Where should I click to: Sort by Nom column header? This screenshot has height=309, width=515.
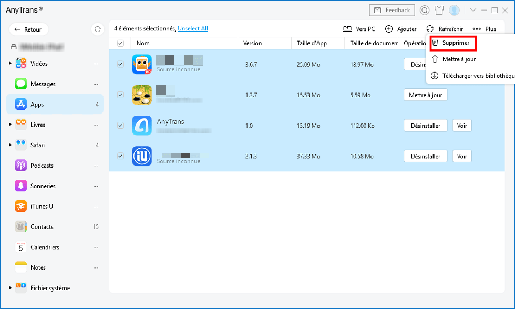click(x=184, y=43)
